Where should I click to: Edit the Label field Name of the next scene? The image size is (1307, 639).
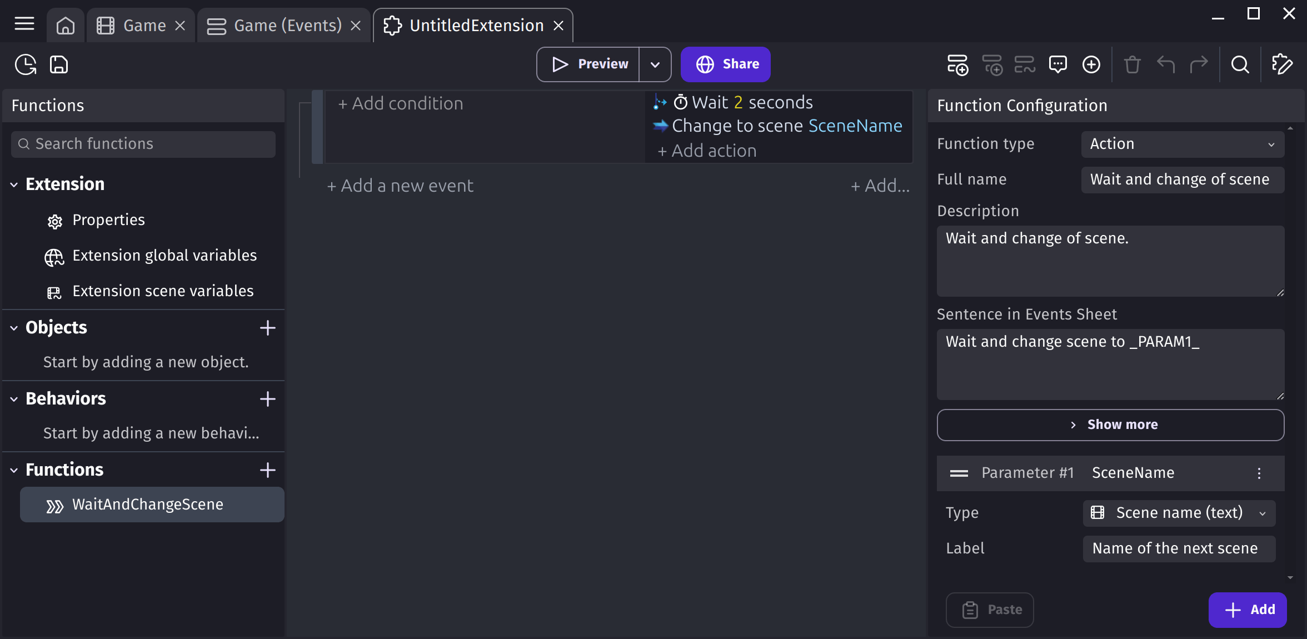pos(1179,548)
